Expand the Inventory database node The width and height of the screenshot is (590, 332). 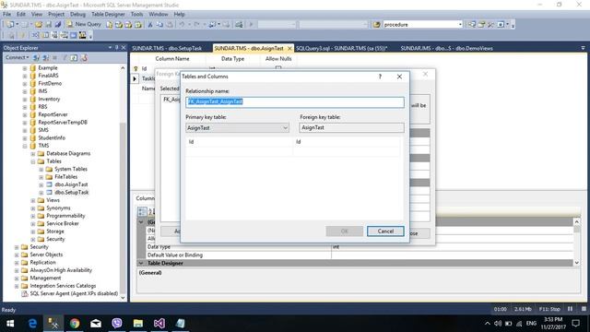[25, 100]
